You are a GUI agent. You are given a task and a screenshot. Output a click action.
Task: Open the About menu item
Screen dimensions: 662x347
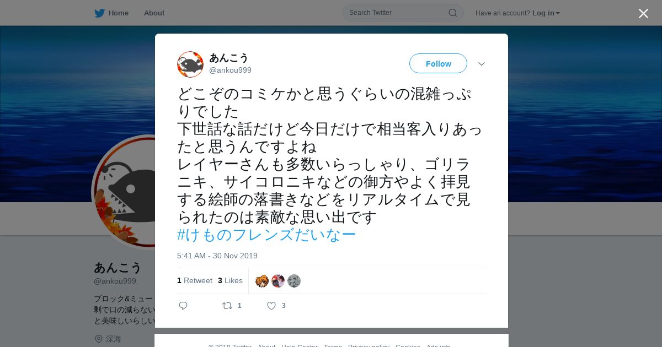pyautogui.click(x=154, y=13)
